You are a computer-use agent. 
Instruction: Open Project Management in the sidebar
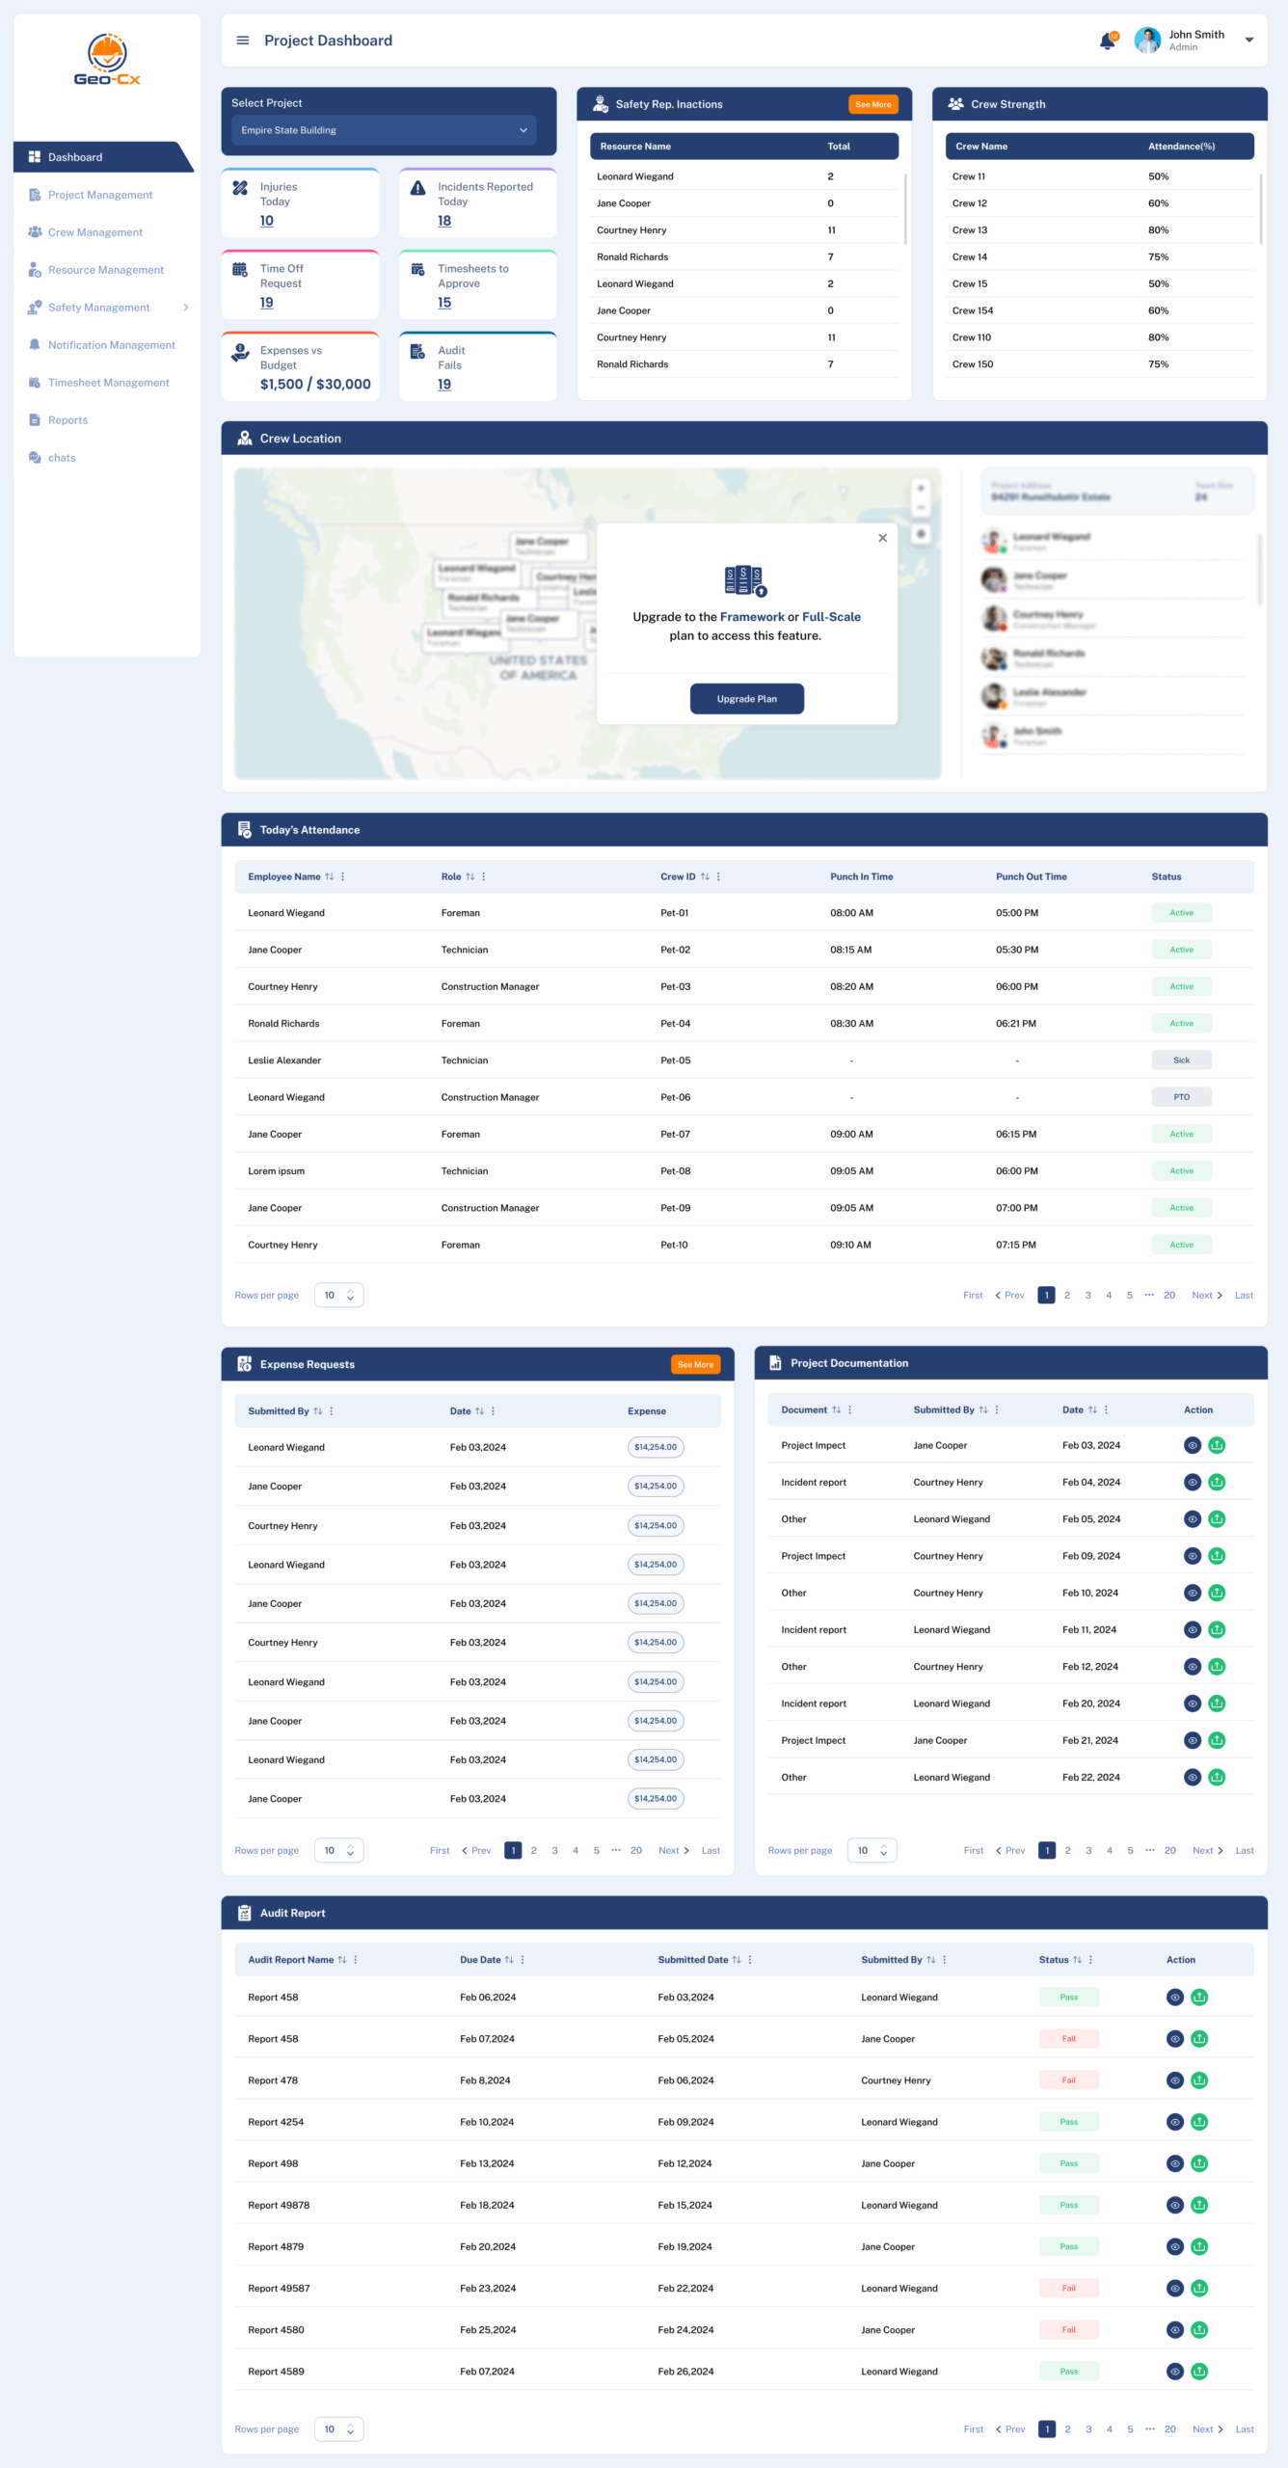pos(100,195)
